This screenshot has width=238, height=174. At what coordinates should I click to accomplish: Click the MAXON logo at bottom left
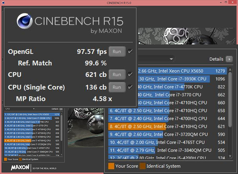point(20,168)
